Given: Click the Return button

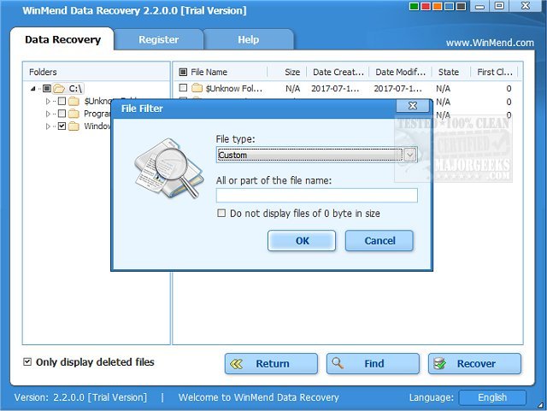Looking at the screenshot, I should 271,363.
